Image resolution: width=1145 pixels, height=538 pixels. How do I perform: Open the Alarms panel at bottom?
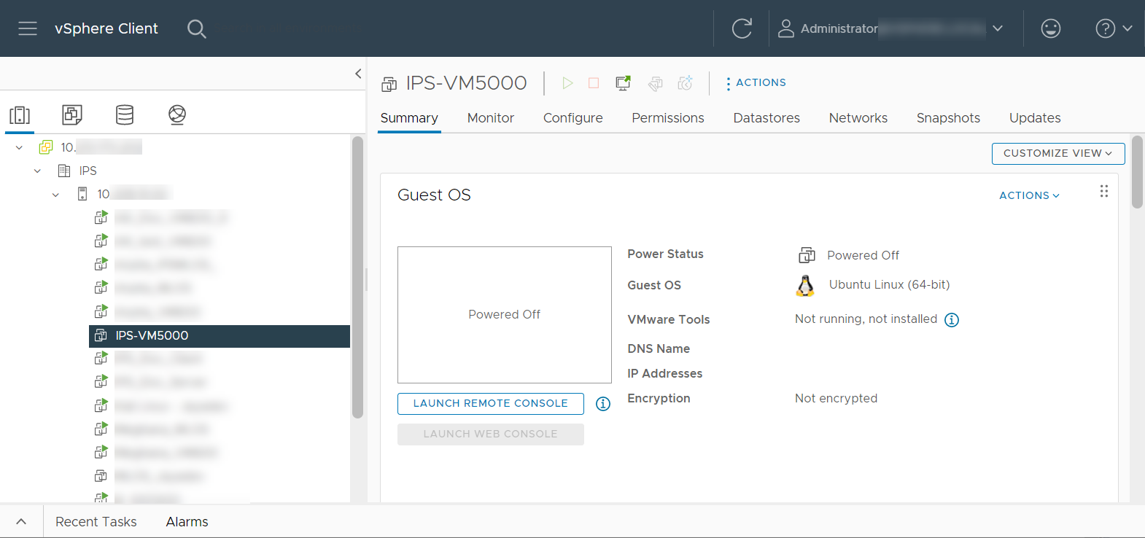coord(187,522)
